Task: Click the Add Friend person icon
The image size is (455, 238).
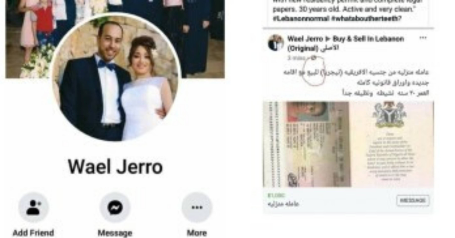Action: click(x=34, y=207)
